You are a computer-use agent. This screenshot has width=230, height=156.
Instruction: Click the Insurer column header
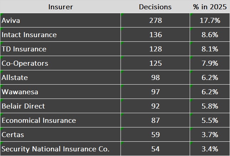[x=60, y=7]
